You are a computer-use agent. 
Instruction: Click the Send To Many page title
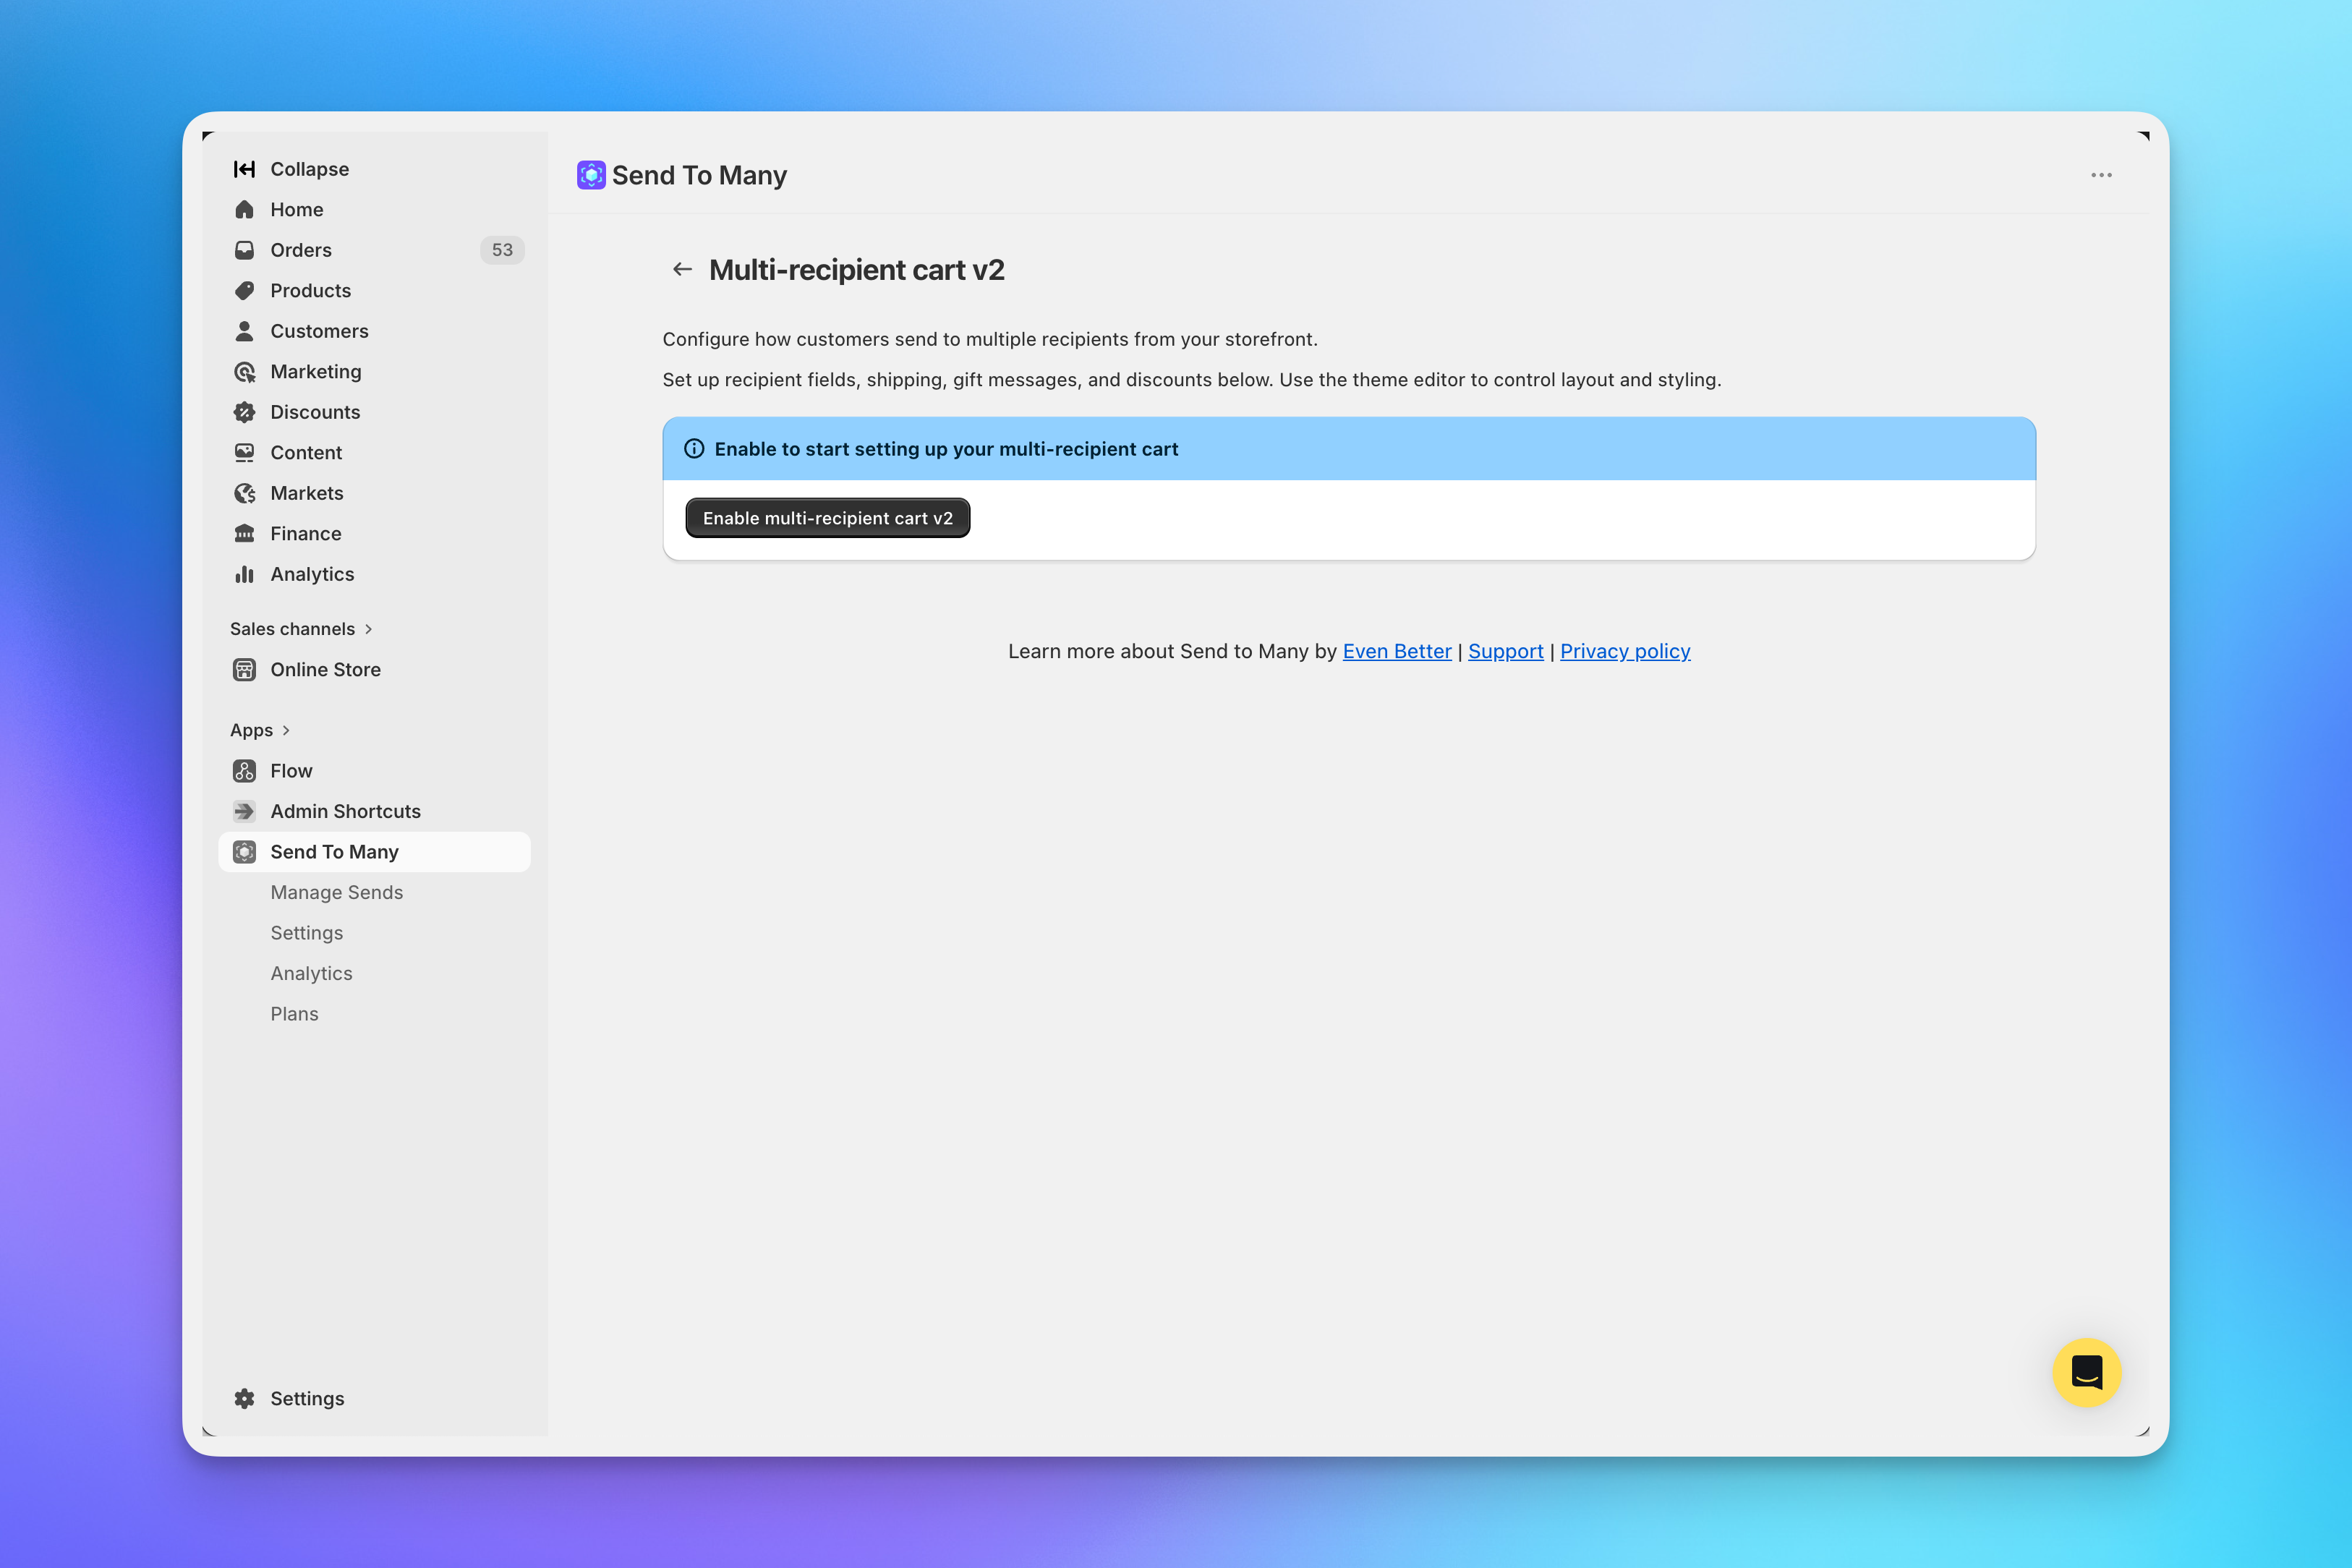[x=699, y=175]
